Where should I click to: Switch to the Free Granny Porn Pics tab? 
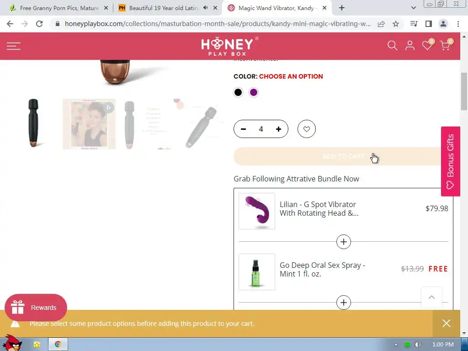pos(59,8)
